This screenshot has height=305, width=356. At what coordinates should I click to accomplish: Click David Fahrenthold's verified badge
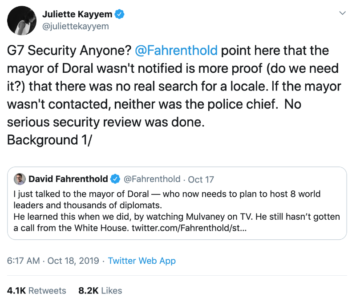tap(115, 179)
